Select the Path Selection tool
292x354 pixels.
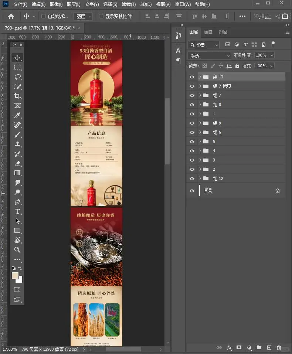tap(17, 221)
